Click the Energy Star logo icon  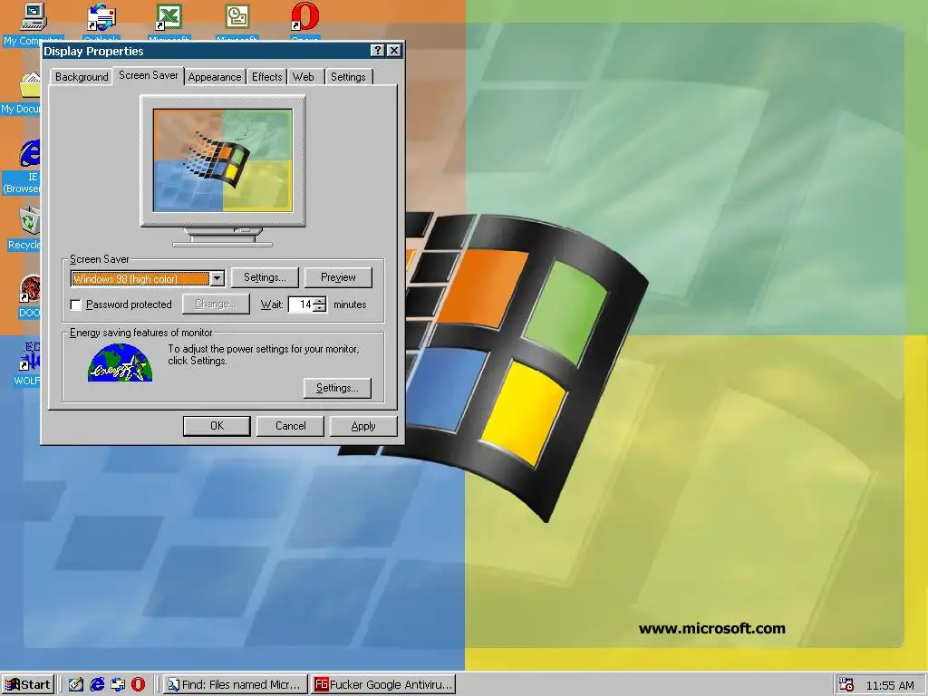tap(120, 362)
